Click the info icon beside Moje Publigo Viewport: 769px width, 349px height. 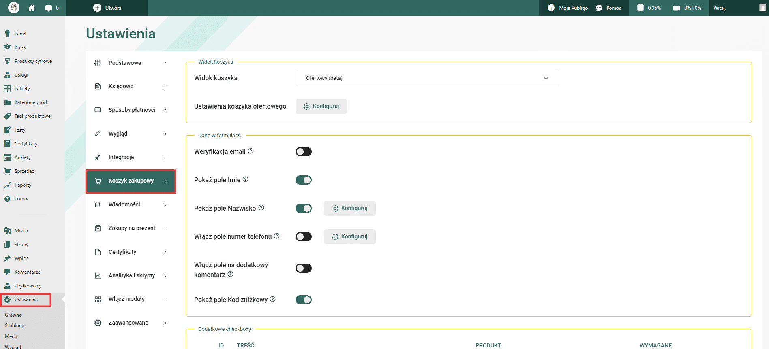pyautogui.click(x=551, y=8)
